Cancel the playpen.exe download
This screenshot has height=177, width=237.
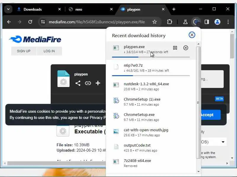coord(186,48)
